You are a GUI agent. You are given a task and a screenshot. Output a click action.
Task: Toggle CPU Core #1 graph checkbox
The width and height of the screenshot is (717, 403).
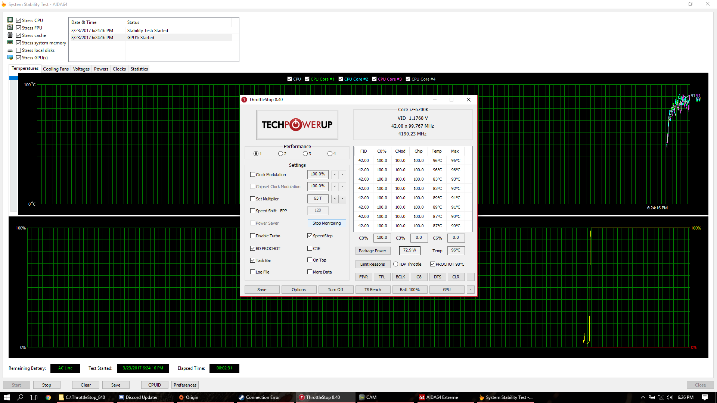307,79
